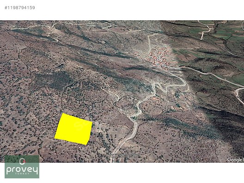Click the Provey Turkey logo

pyautogui.click(x=22, y=167)
